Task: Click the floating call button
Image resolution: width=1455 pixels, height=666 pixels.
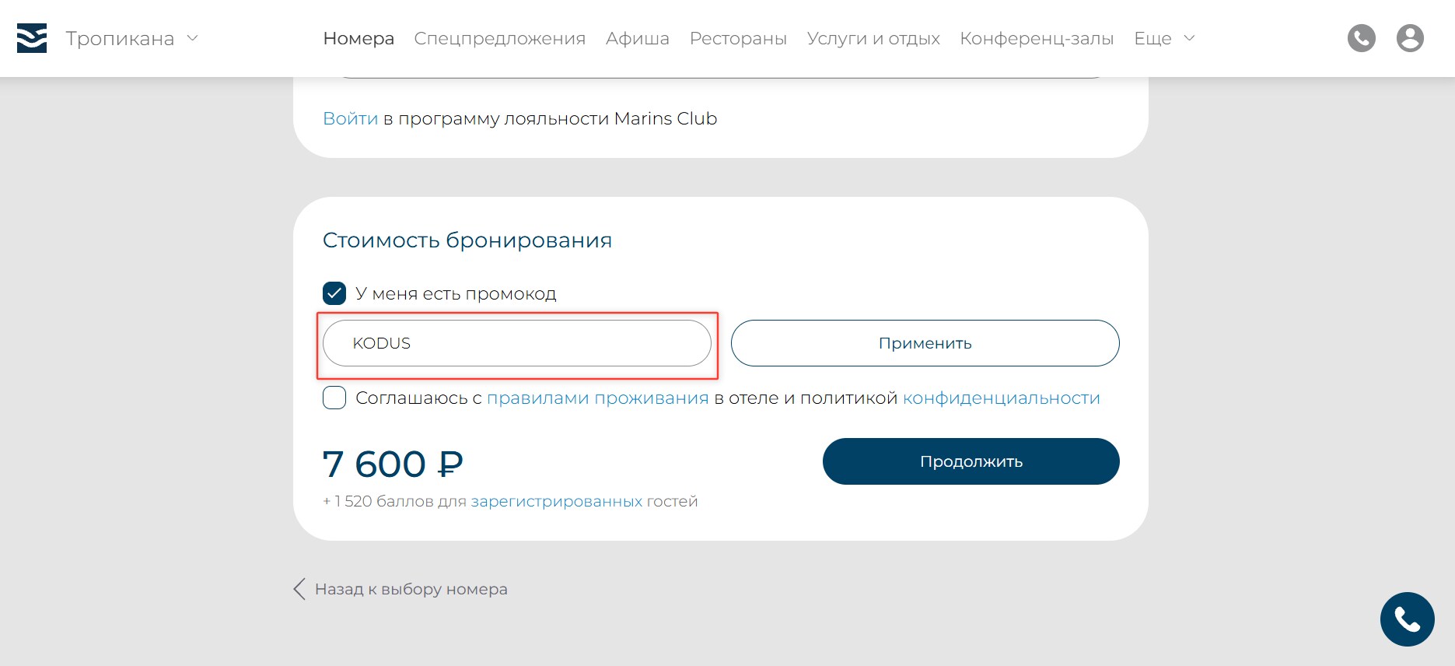Action: click(1408, 619)
